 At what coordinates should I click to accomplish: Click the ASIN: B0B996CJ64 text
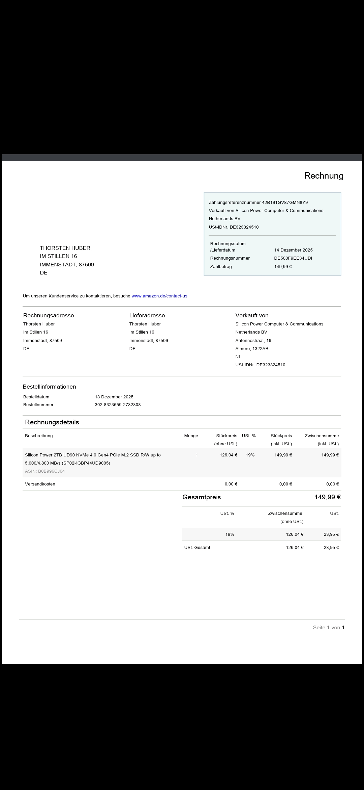(x=45, y=471)
